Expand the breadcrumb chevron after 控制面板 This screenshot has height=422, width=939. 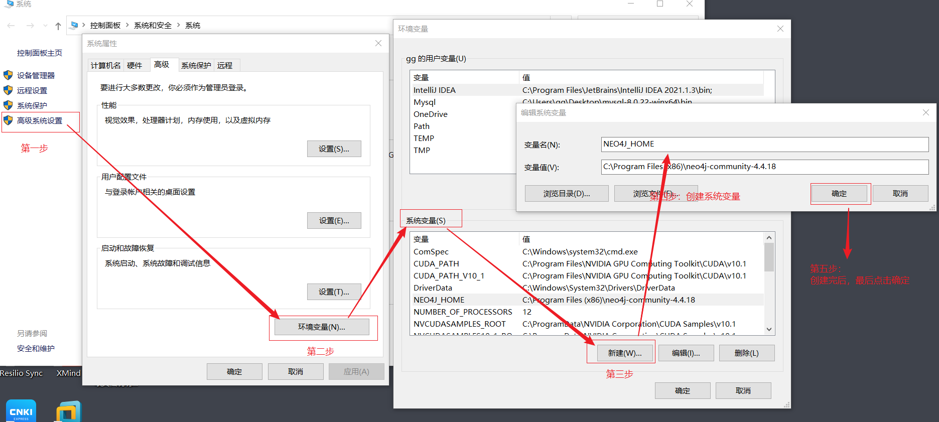pos(127,25)
